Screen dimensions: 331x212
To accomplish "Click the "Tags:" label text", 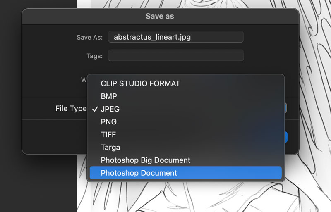I will 94,56.
